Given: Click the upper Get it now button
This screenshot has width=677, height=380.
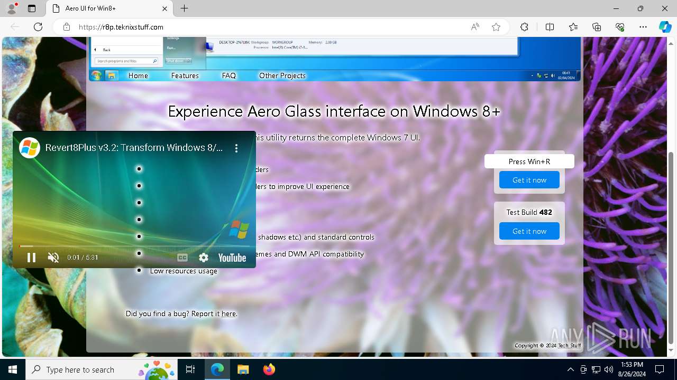Looking at the screenshot, I should (x=529, y=180).
